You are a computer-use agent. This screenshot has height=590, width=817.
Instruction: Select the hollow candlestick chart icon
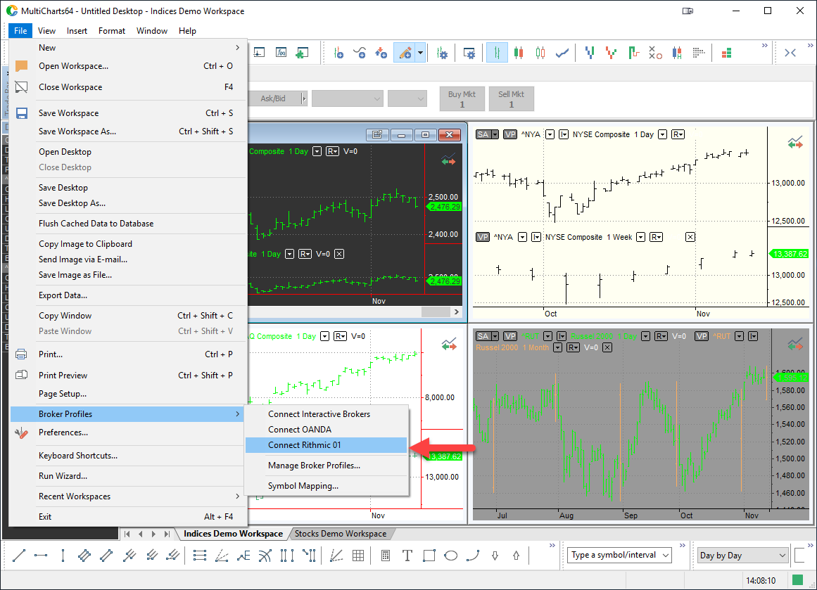(540, 53)
